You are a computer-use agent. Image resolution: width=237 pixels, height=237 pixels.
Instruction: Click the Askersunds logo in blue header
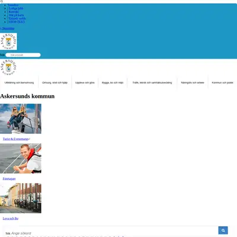(x=8, y=41)
